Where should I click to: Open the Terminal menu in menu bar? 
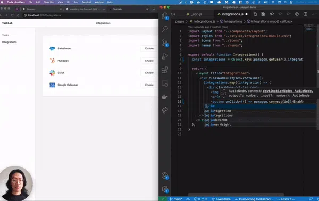pos(86,2)
